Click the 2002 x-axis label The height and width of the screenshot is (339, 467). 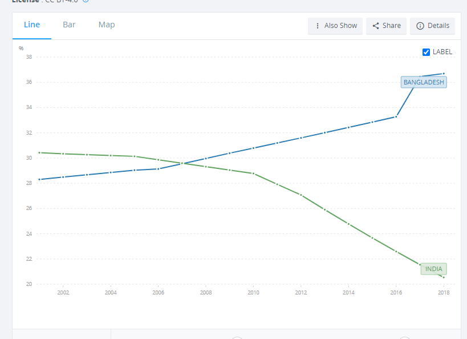63,293
